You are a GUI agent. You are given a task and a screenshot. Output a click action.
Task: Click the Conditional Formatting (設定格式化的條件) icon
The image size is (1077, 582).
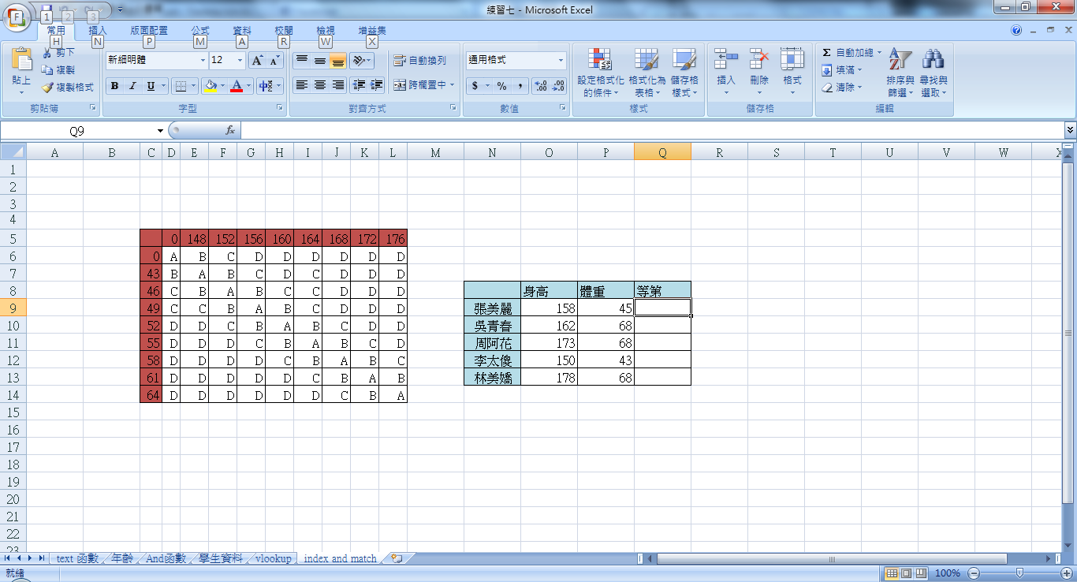[600, 61]
